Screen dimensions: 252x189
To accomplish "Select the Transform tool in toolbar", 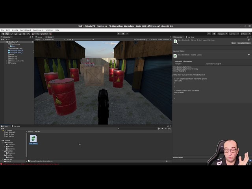I will tap(24, 34).
